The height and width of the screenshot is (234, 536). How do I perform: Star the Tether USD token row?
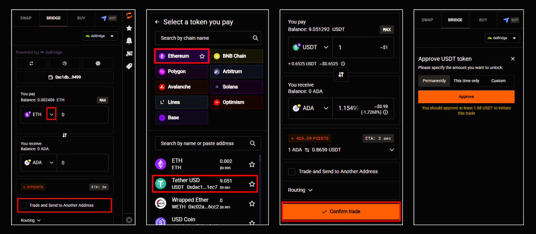click(252, 184)
